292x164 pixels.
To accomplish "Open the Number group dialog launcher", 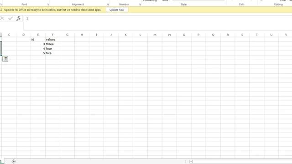I will point(140,5).
